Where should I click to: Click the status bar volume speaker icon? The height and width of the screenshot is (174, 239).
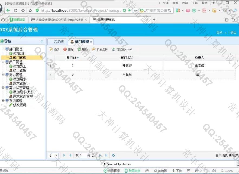click(x=214, y=171)
